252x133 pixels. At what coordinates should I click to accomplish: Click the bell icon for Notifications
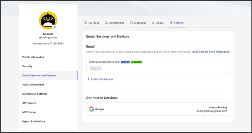click(106, 23)
